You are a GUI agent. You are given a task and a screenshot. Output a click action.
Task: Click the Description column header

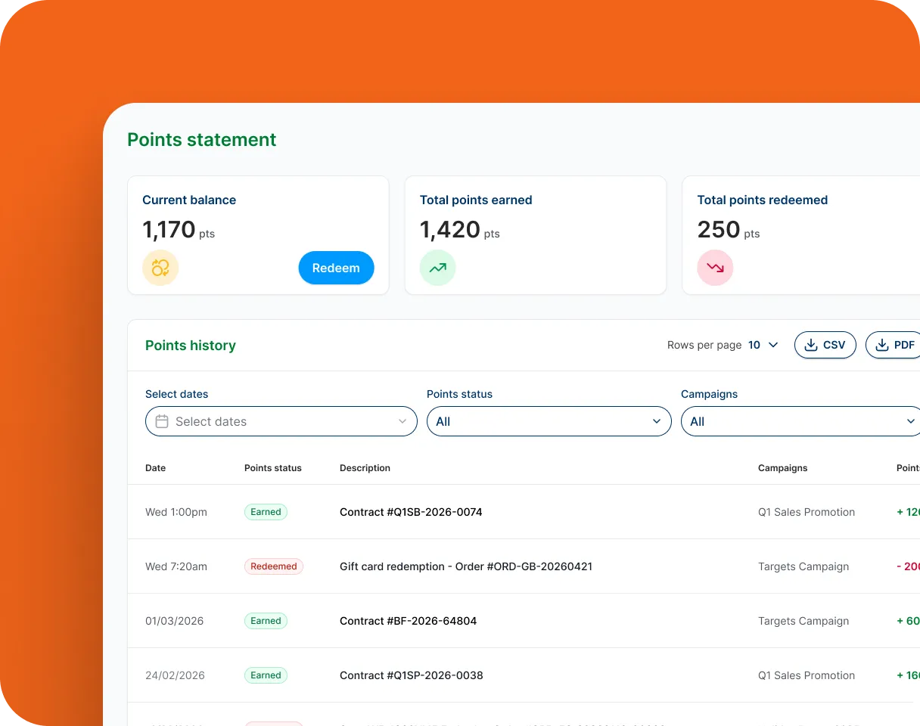click(x=365, y=468)
